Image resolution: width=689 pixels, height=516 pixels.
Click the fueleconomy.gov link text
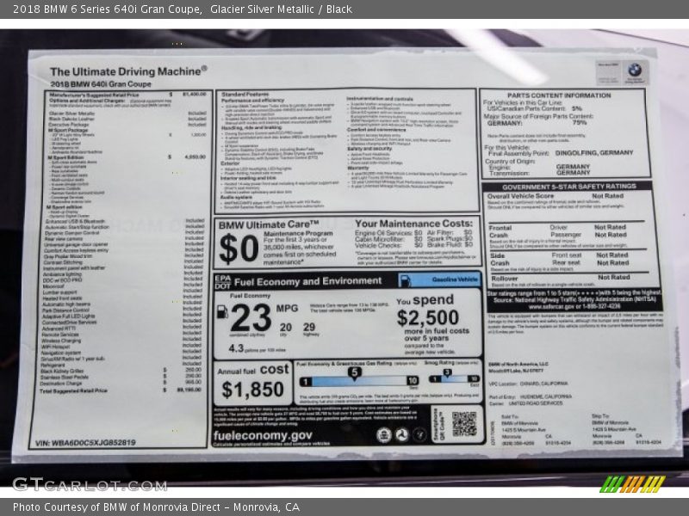pos(263,435)
